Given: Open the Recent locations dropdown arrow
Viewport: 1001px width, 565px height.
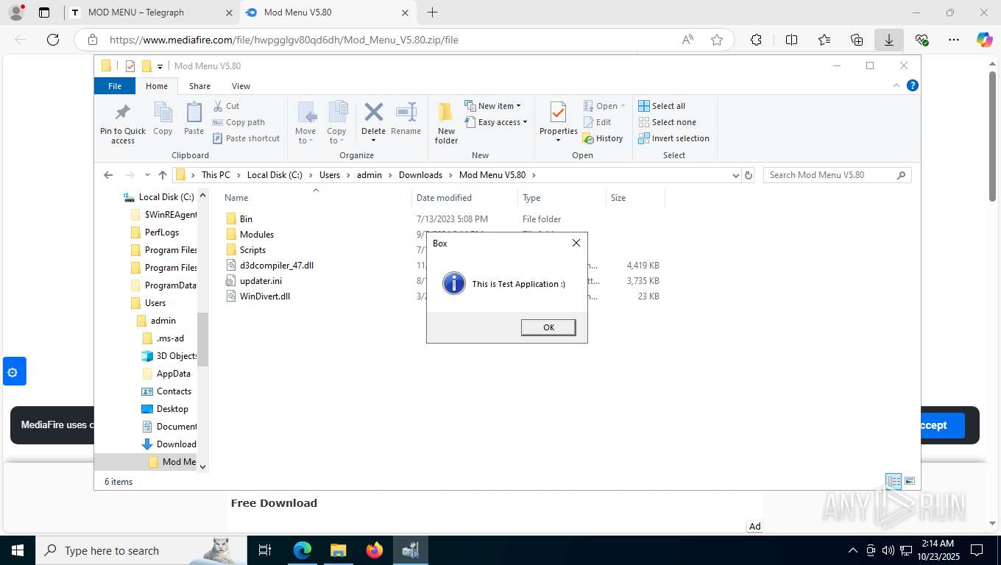Looking at the screenshot, I should click(x=147, y=175).
